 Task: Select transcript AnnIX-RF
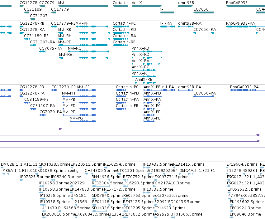(144, 76)
